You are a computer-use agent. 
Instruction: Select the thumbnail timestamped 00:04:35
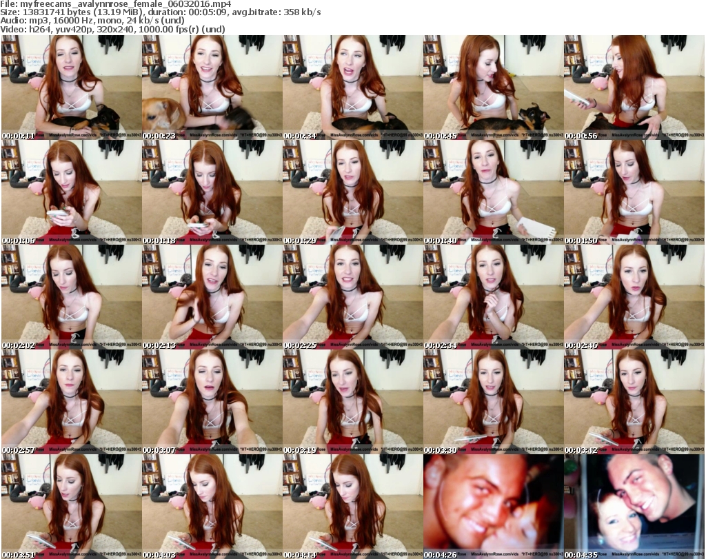[634, 507]
